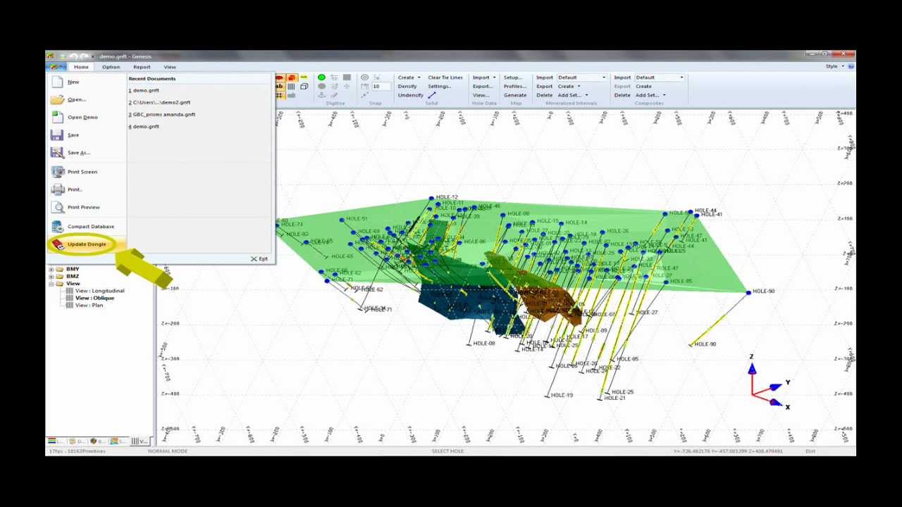
Task: Click the Snap target circle icon
Action: (364, 77)
